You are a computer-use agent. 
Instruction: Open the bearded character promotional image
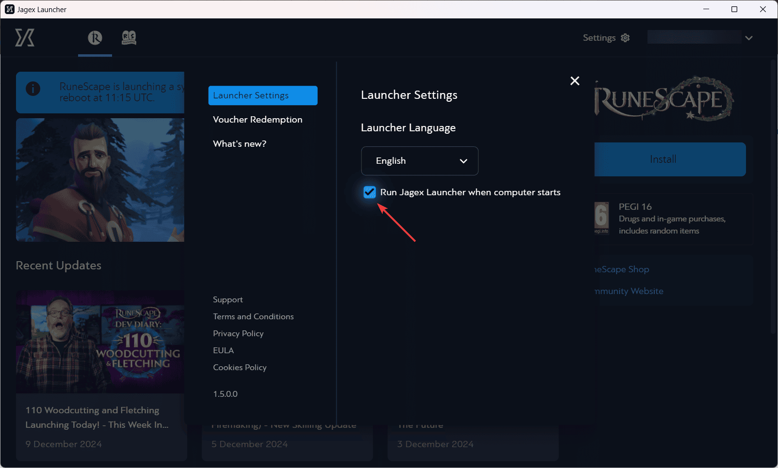(100, 180)
